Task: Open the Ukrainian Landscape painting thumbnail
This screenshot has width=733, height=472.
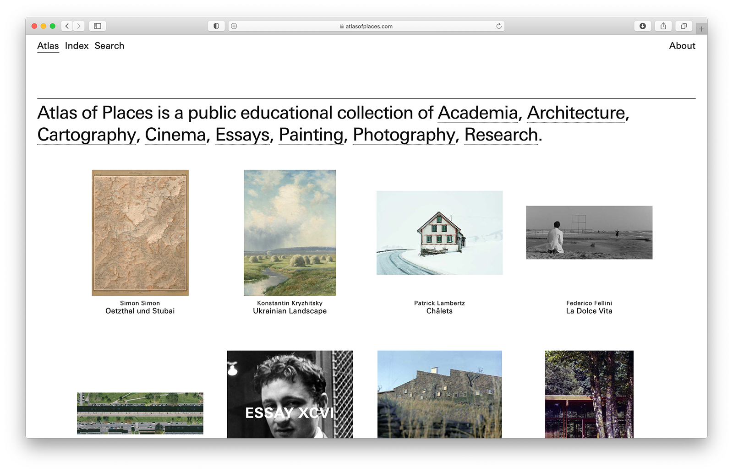Action: (290, 233)
